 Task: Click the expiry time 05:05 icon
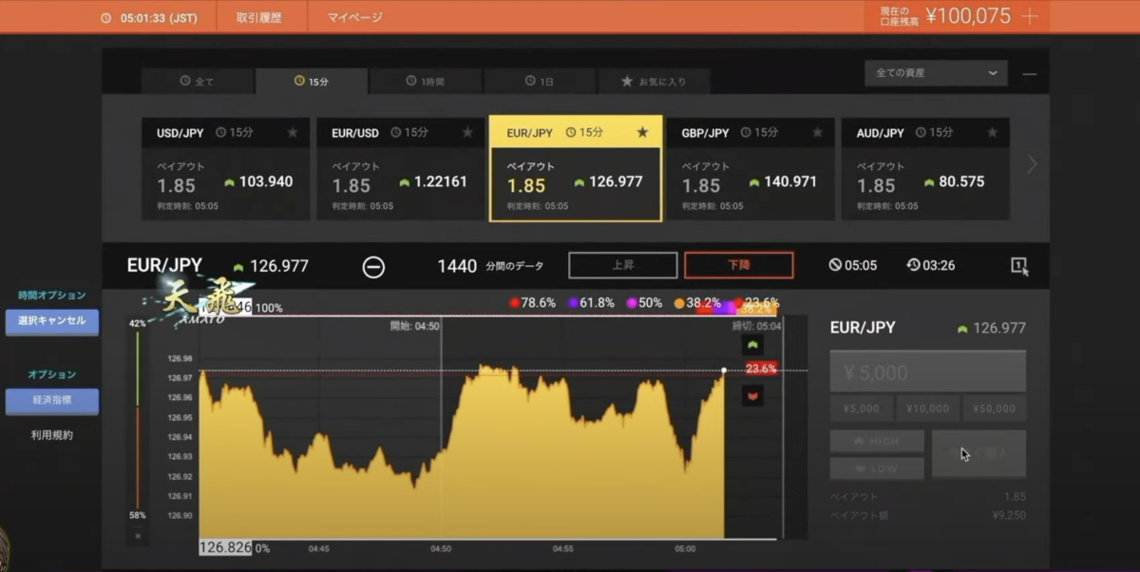pyautogui.click(x=835, y=265)
